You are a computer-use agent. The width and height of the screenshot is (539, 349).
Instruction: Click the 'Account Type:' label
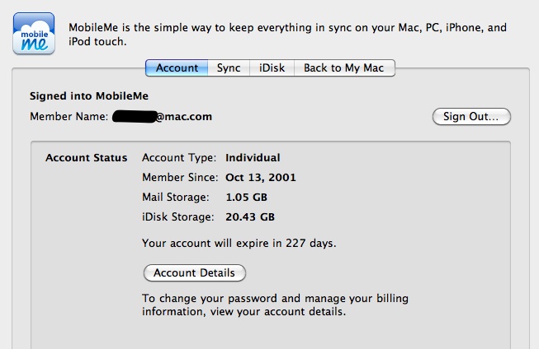click(179, 158)
